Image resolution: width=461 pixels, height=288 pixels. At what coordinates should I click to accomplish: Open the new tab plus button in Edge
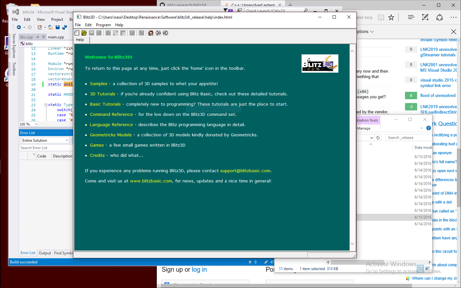pos(290,5)
